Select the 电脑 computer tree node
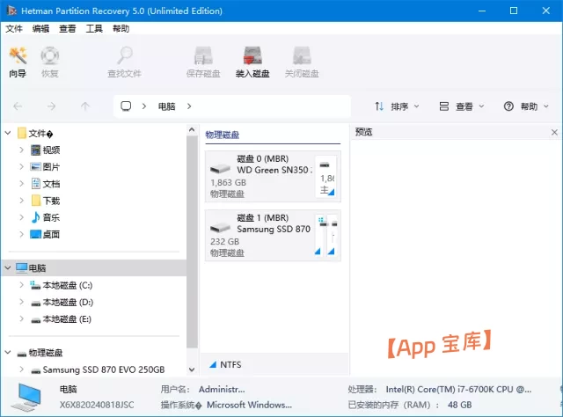563x417 pixels. coord(94,268)
